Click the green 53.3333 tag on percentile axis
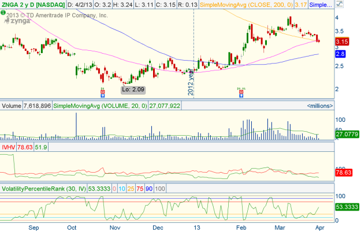 click(347, 207)
